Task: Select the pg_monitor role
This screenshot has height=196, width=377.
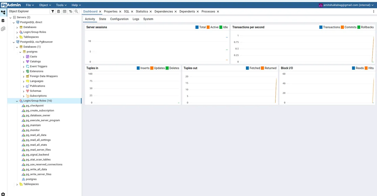Action: pos(33,130)
